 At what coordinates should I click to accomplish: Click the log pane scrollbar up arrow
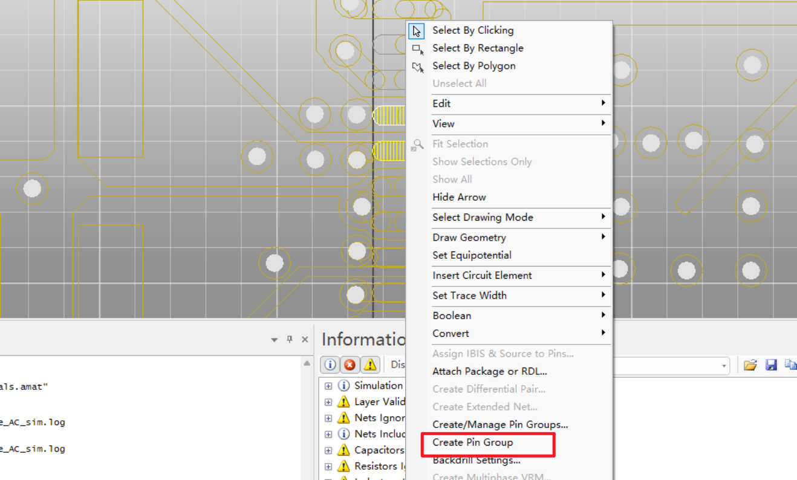point(307,364)
